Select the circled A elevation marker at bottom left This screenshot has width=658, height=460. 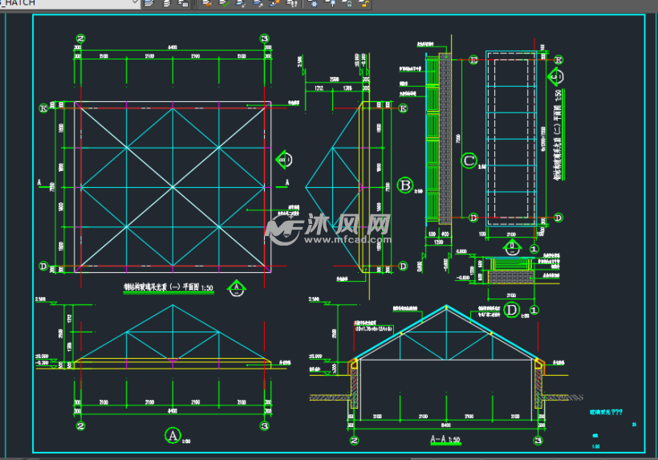pyautogui.click(x=172, y=435)
